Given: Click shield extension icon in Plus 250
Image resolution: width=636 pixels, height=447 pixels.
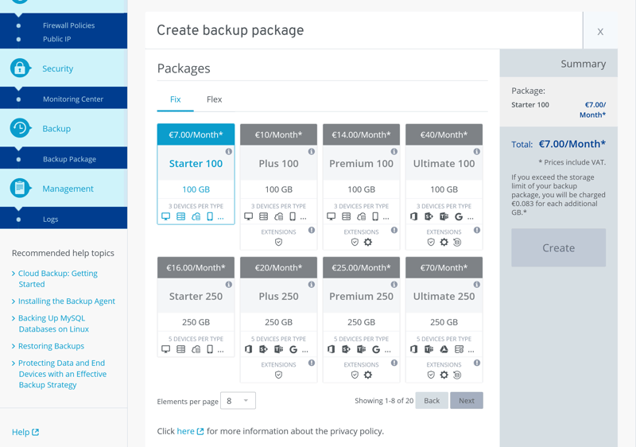Looking at the screenshot, I should (278, 375).
